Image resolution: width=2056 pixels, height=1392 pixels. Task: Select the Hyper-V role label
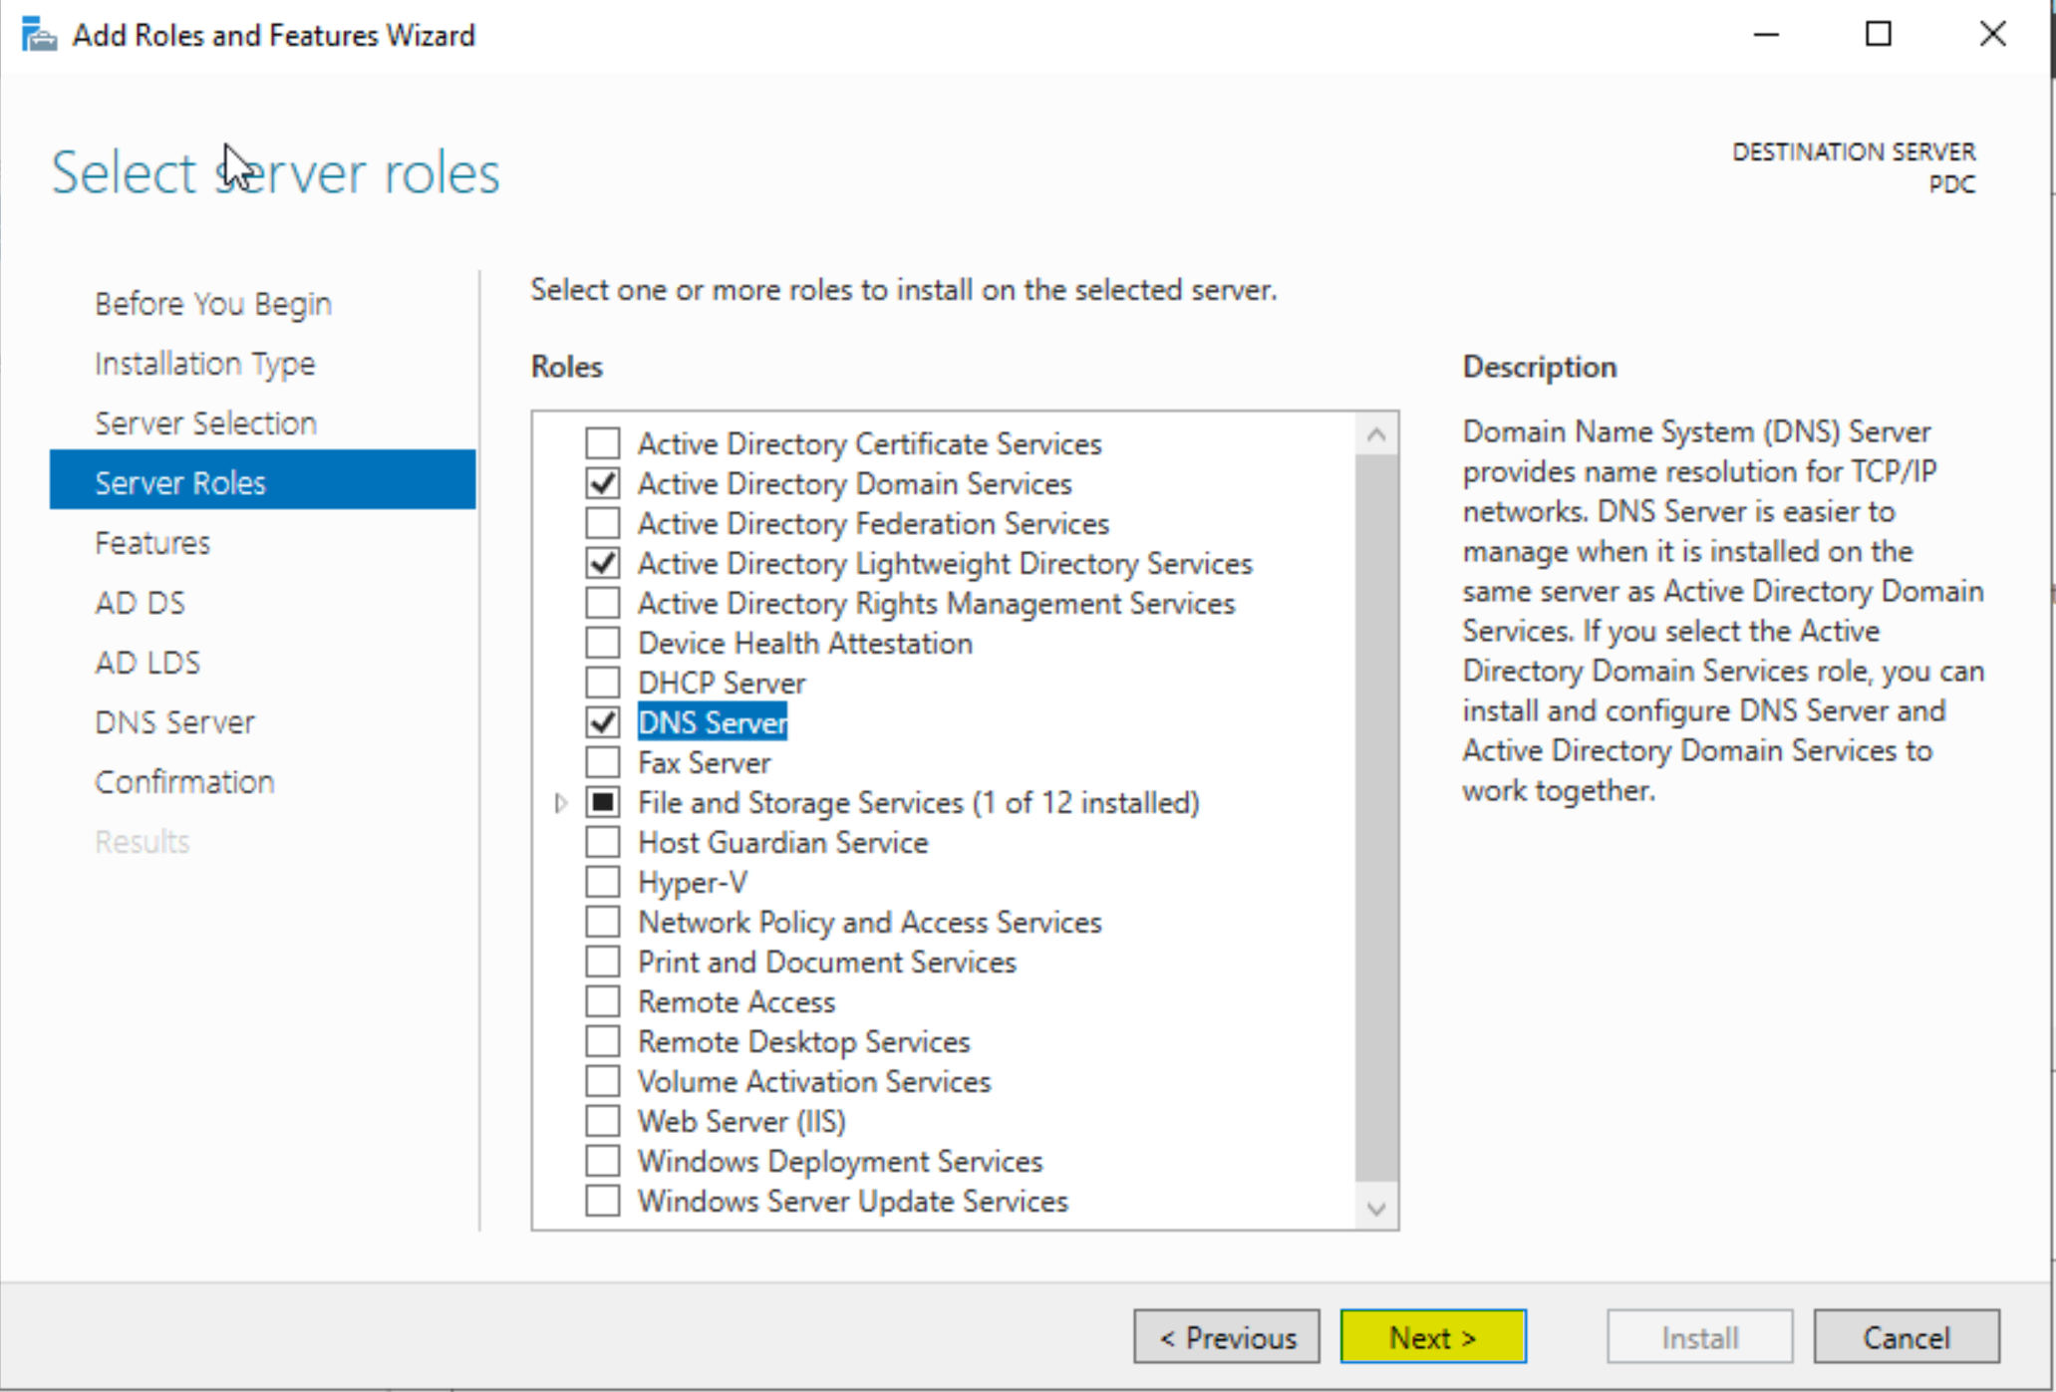click(x=693, y=882)
